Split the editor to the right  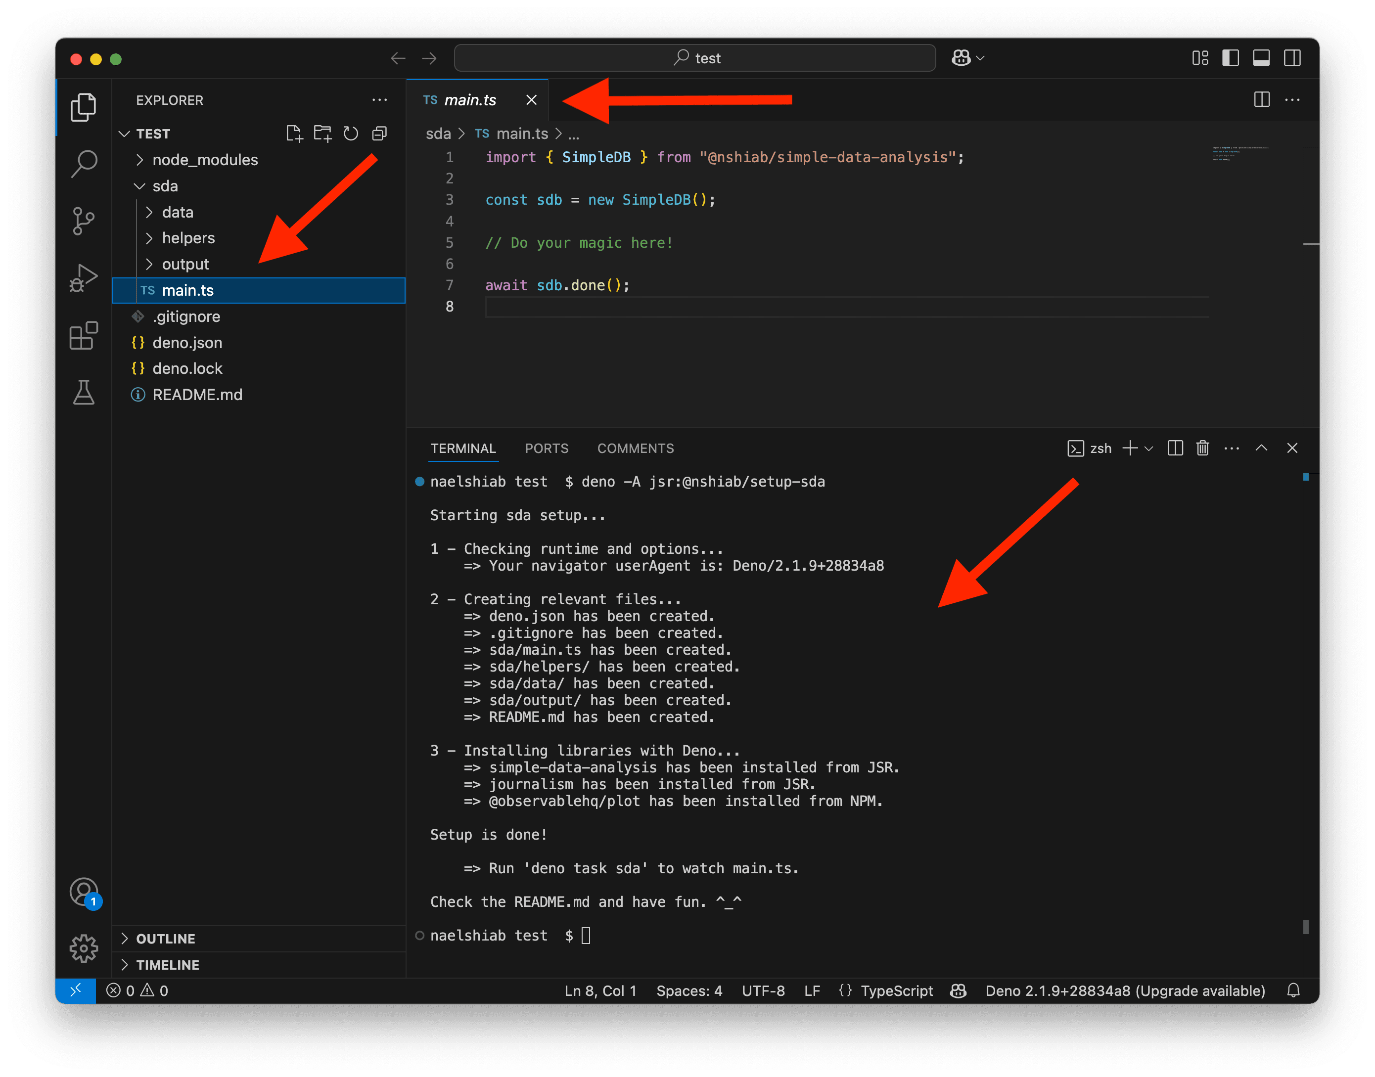click(1261, 99)
